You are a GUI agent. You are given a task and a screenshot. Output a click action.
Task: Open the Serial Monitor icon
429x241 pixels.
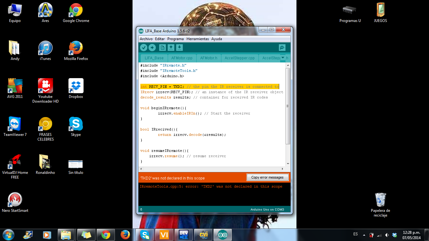[x=282, y=47]
